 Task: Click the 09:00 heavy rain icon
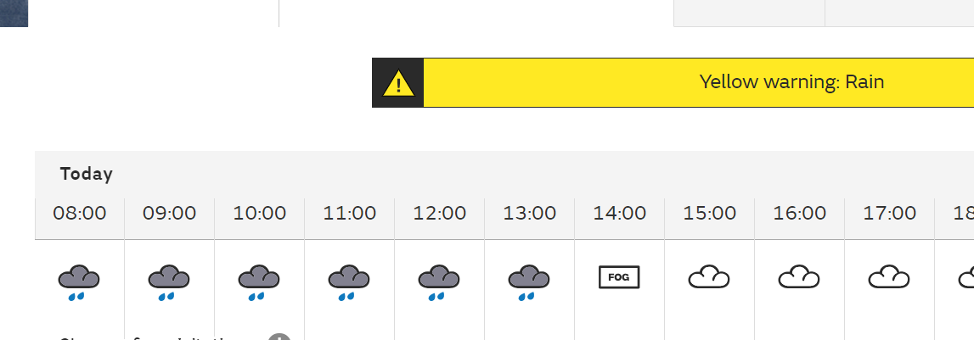point(169,282)
